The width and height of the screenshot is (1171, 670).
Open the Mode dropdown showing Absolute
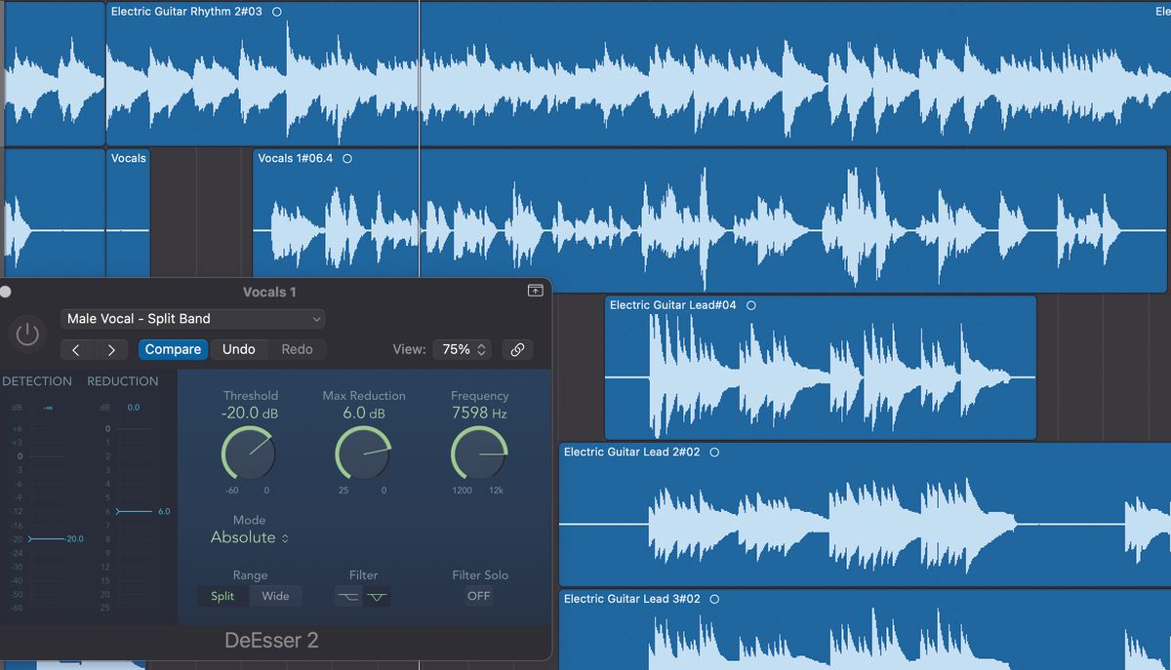click(248, 537)
